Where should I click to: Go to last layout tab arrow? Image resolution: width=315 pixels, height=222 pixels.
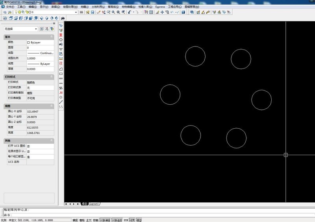[x=78, y=204]
